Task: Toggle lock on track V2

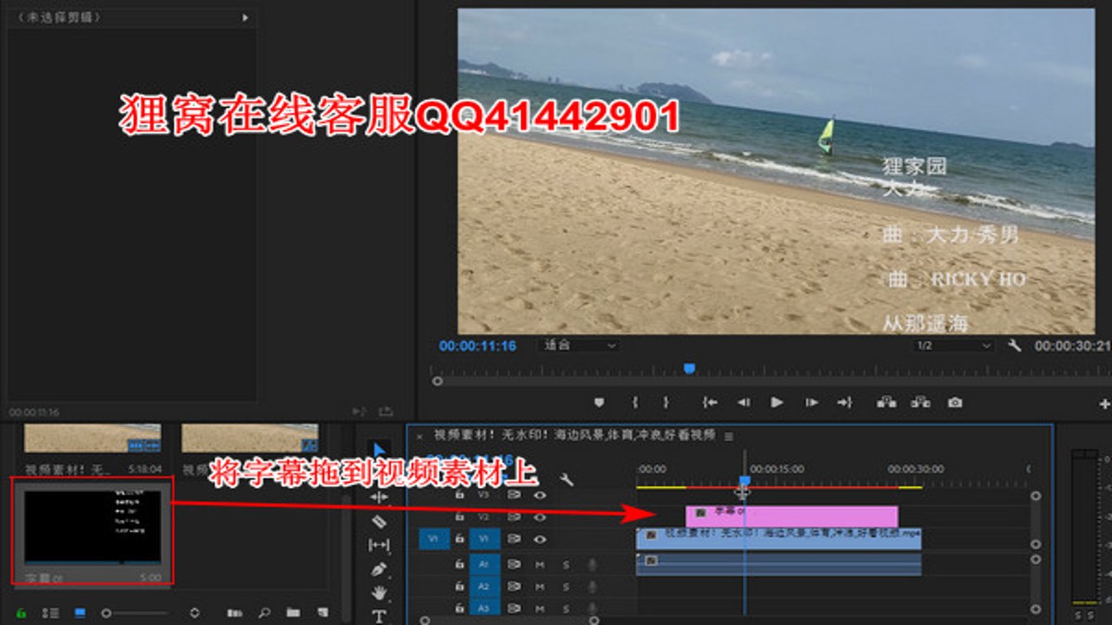Action: [x=460, y=516]
